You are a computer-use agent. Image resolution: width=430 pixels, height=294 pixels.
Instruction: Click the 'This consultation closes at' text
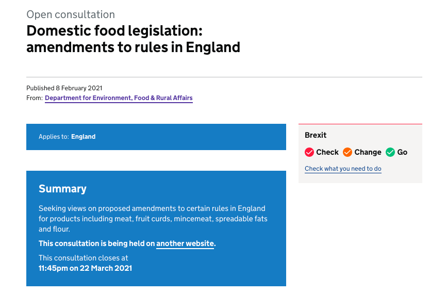click(84, 258)
